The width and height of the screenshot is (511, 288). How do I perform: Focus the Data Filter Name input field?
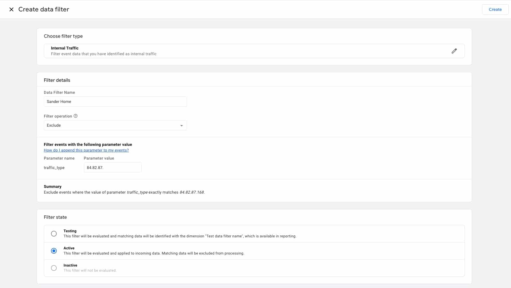[115, 102]
